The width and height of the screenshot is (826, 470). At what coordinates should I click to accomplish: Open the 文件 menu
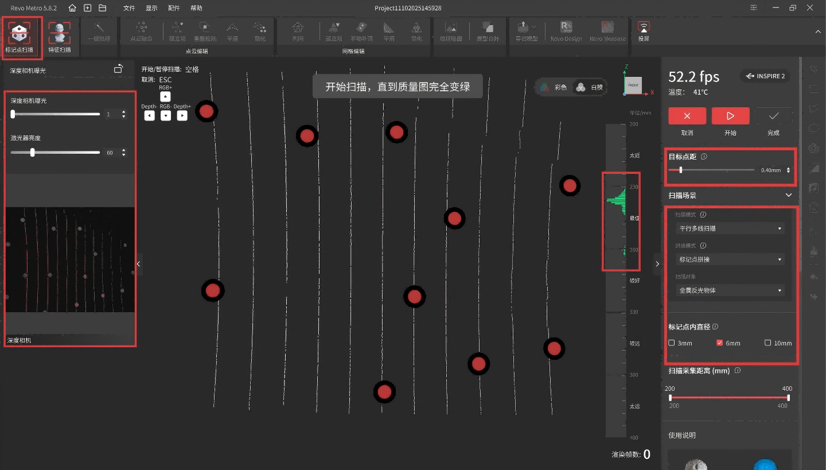coord(129,8)
